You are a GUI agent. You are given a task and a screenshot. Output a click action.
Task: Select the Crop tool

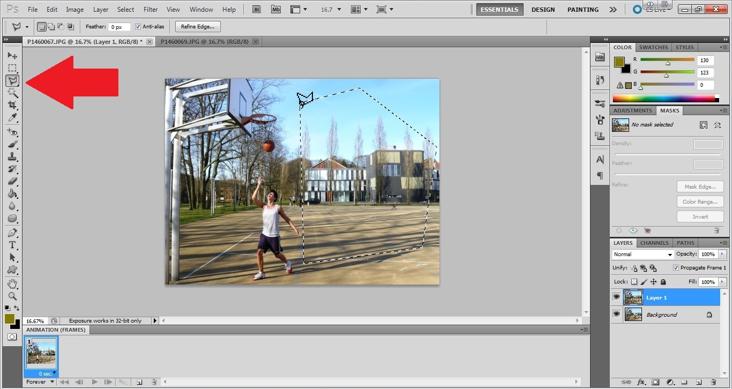click(x=12, y=105)
